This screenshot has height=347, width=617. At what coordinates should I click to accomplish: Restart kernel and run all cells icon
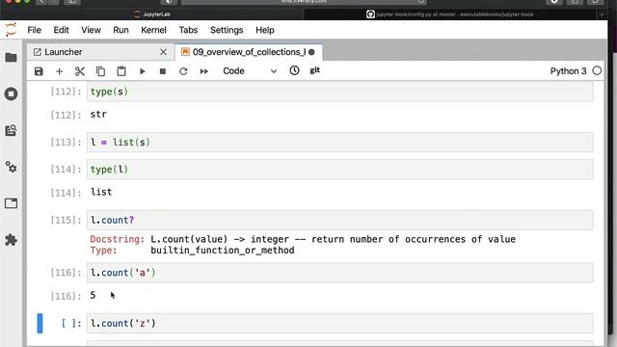click(203, 71)
